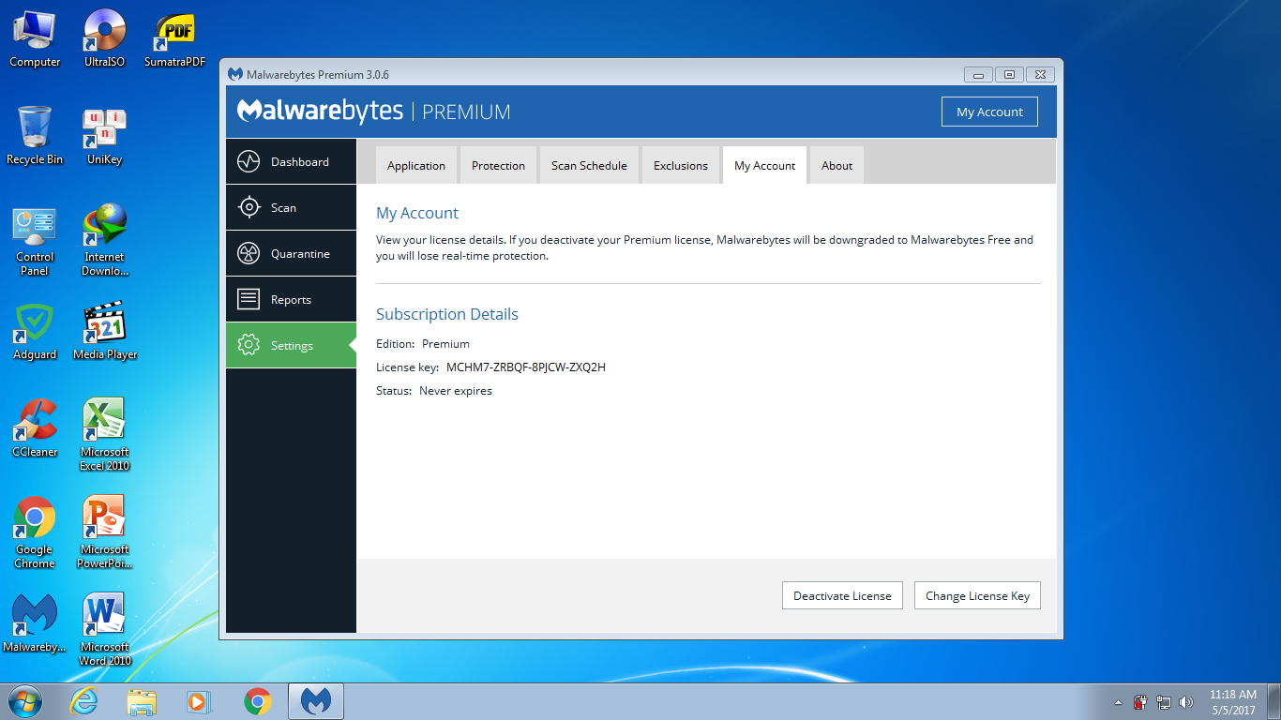Open the Windows Start menu
The image size is (1281, 720).
coord(24,701)
